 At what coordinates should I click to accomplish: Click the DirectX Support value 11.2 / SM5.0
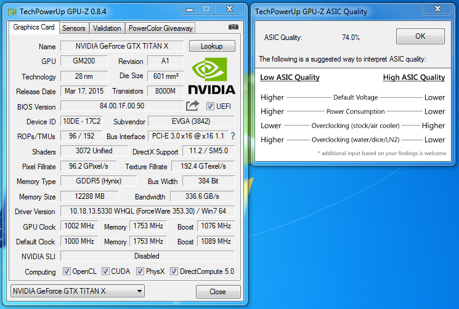(208, 151)
